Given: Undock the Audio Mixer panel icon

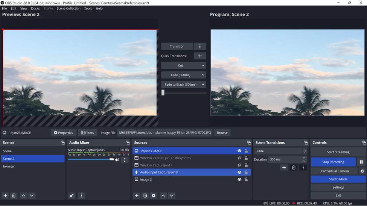Looking at the screenshot, I should pyautogui.click(x=128, y=142).
